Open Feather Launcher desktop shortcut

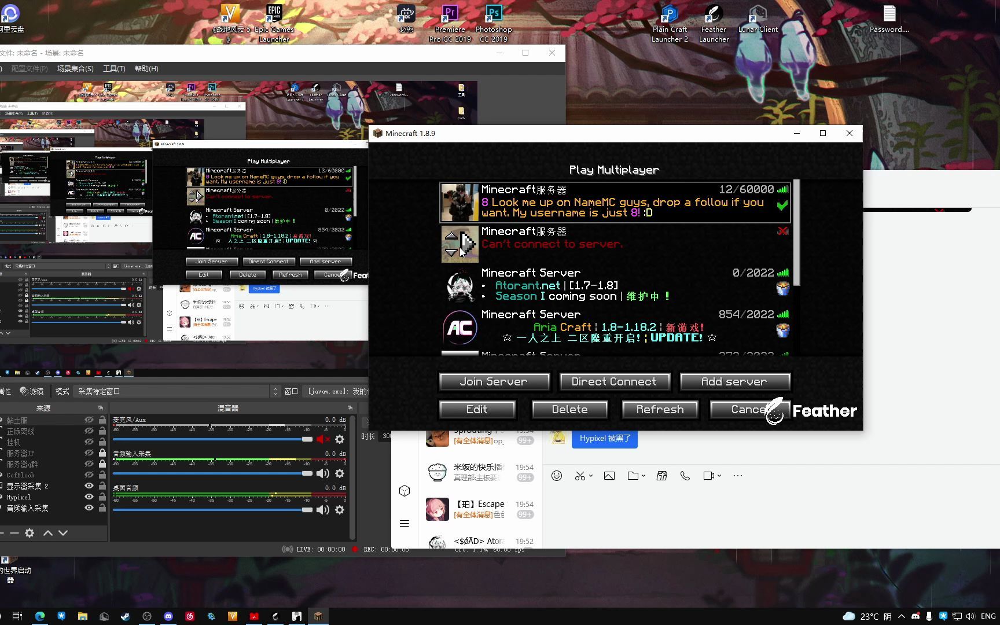[714, 23]
